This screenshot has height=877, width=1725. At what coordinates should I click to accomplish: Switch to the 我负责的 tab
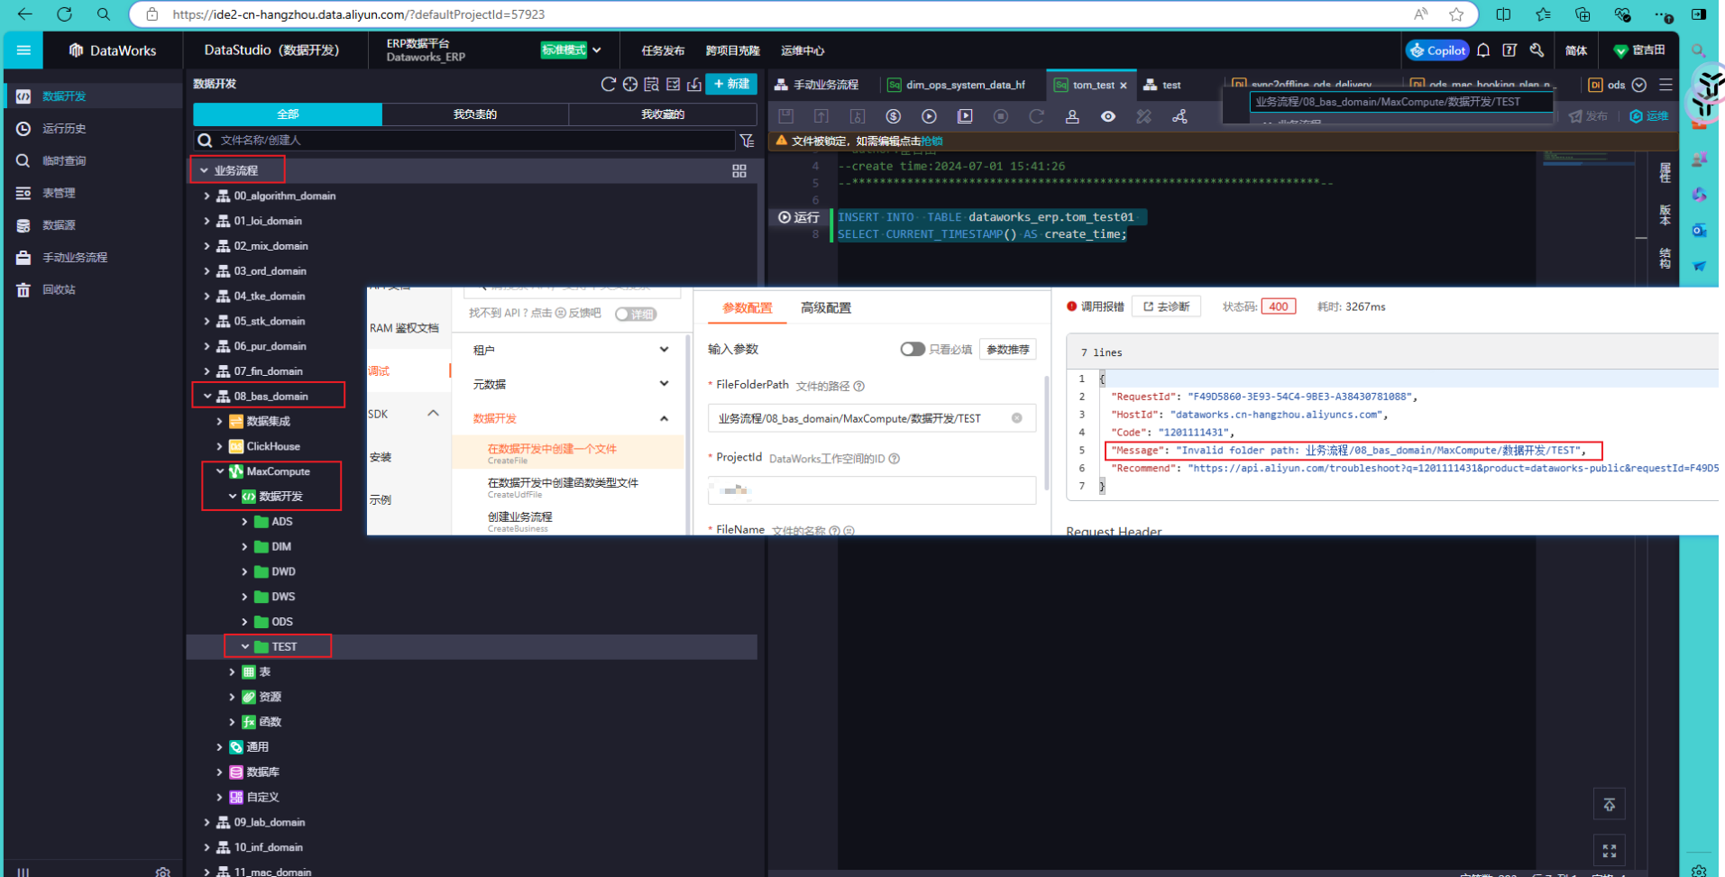click(475, 114)
